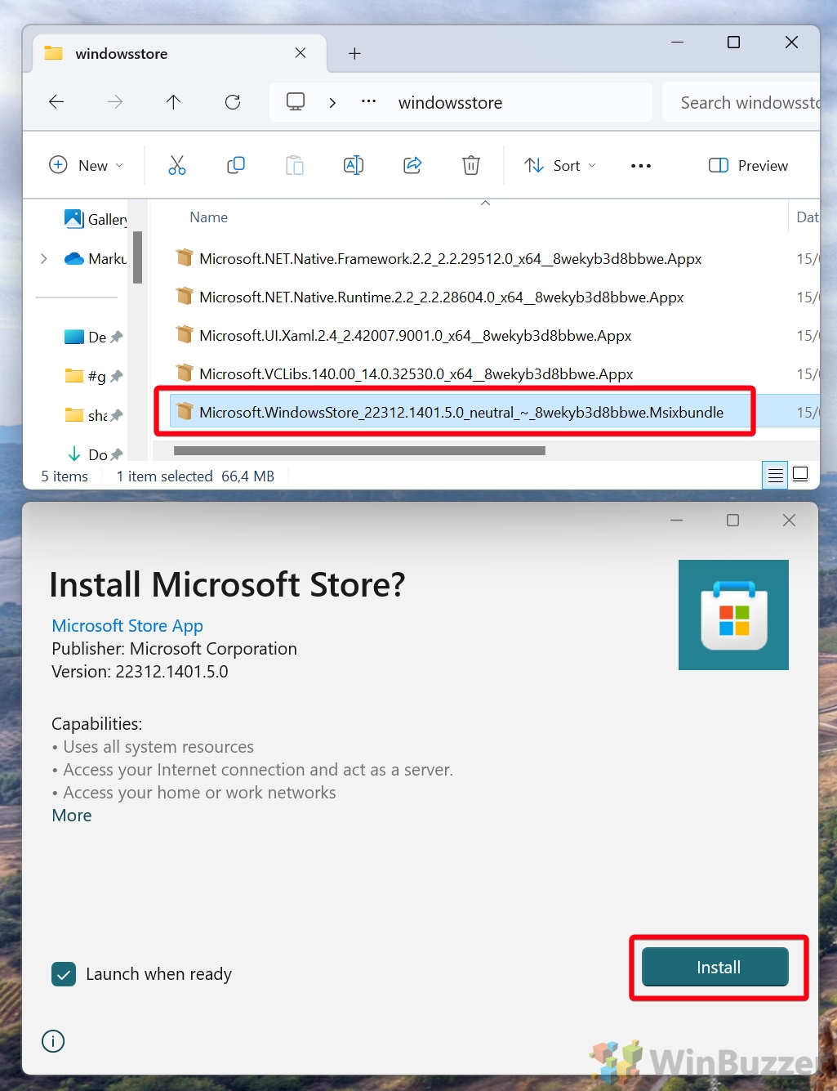Close the installer window
The image size is (837, 1091).
(x=789, y=521)
